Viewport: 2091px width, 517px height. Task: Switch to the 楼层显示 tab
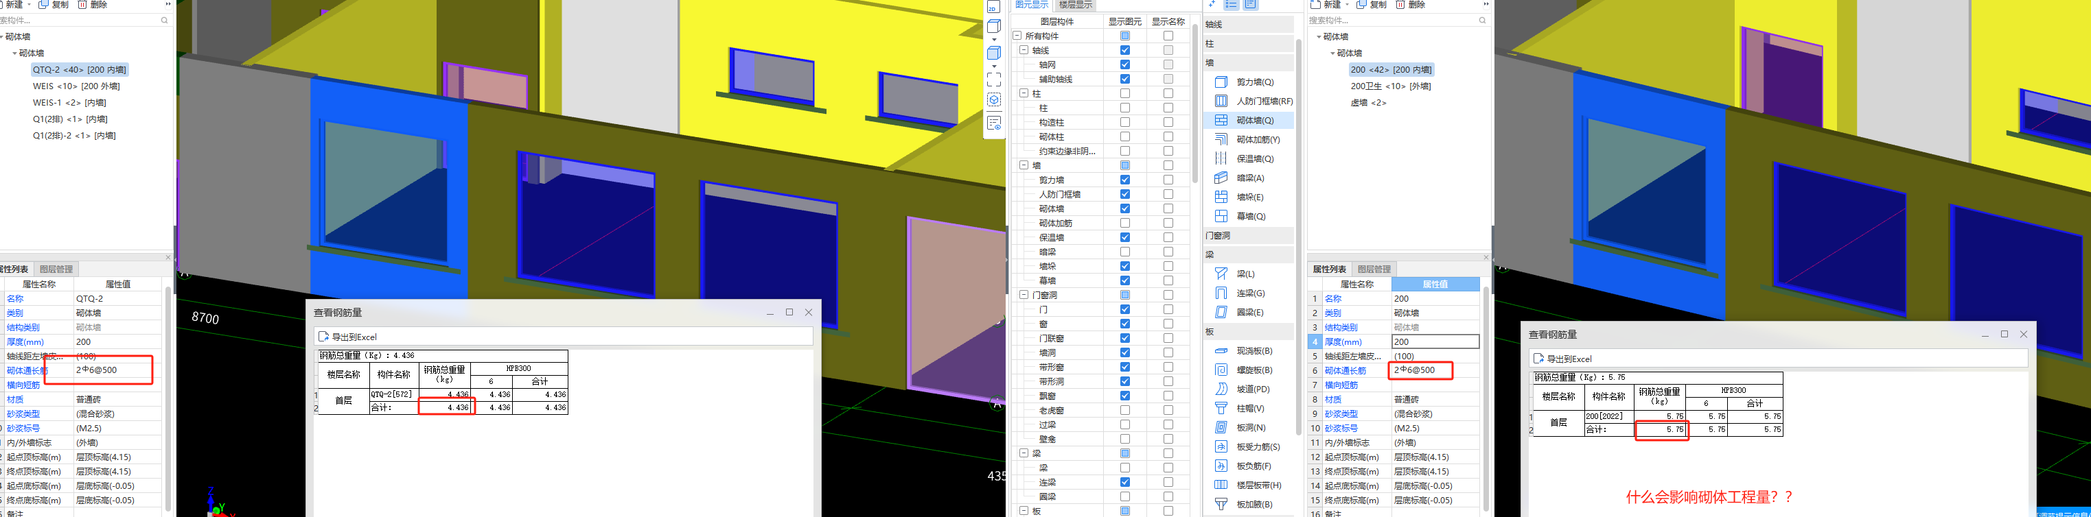(1075, 5)
